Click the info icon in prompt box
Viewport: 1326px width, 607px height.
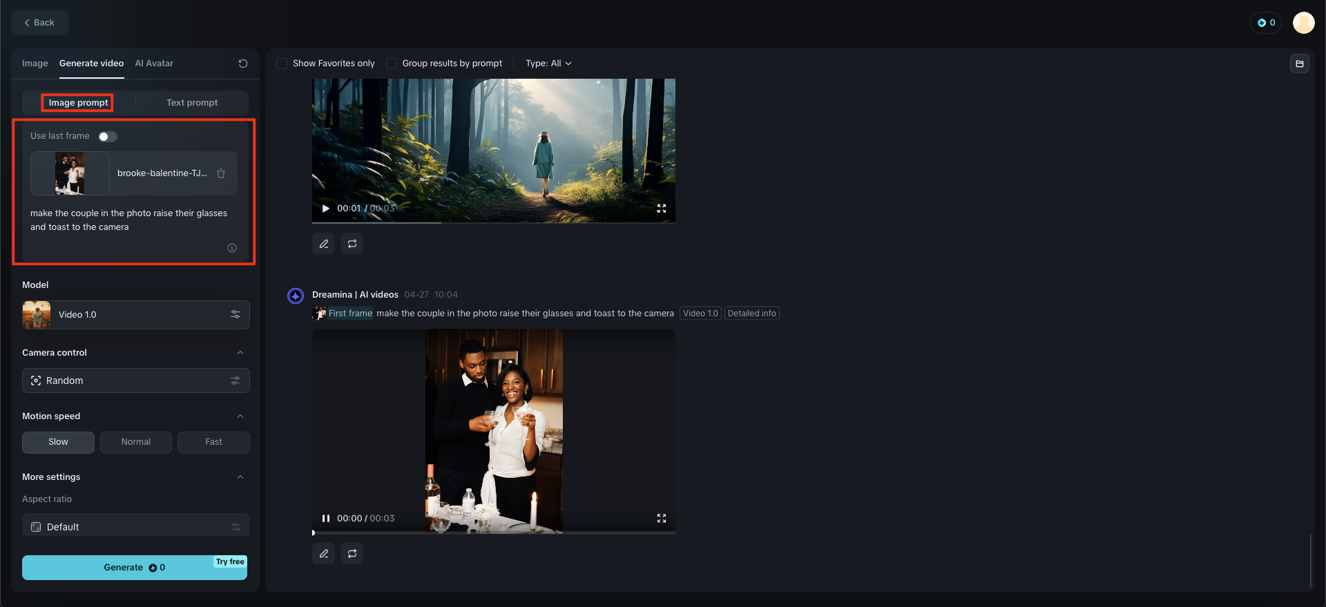[232, 248]
